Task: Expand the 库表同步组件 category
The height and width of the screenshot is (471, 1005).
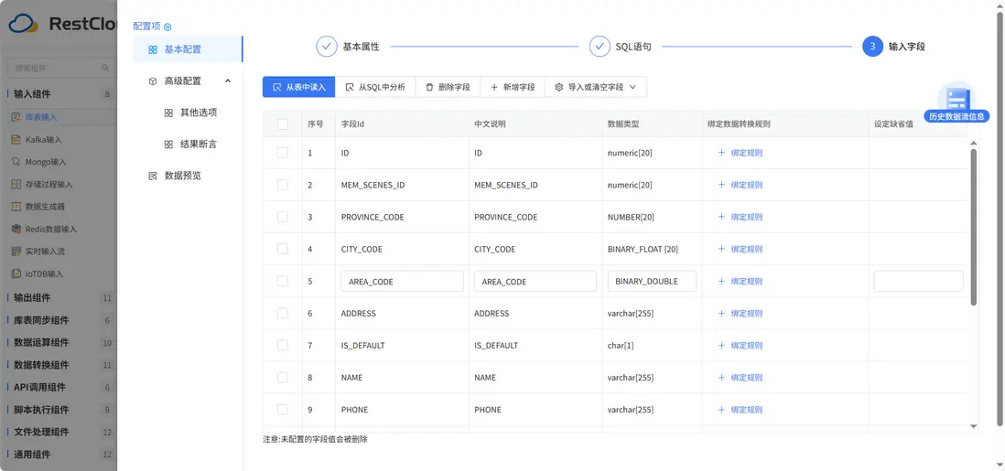Action: pyautogui.click(x=59, y=320)
